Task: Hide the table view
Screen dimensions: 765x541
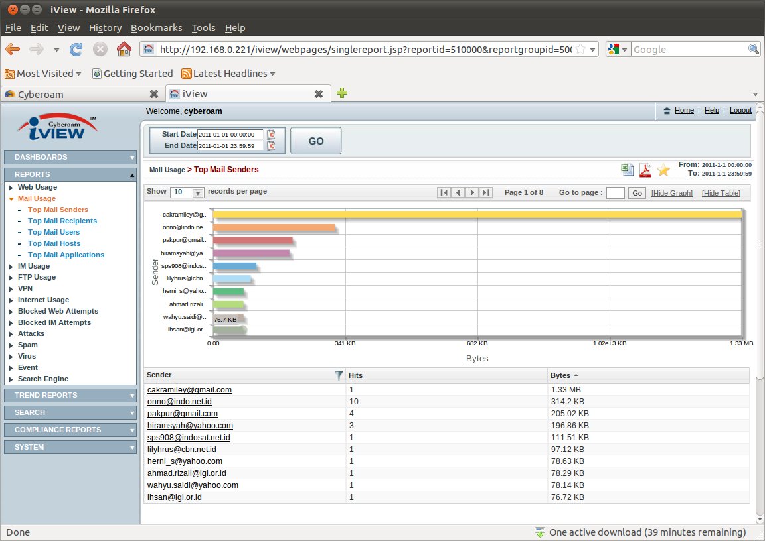Action: [x=721, y=193]
